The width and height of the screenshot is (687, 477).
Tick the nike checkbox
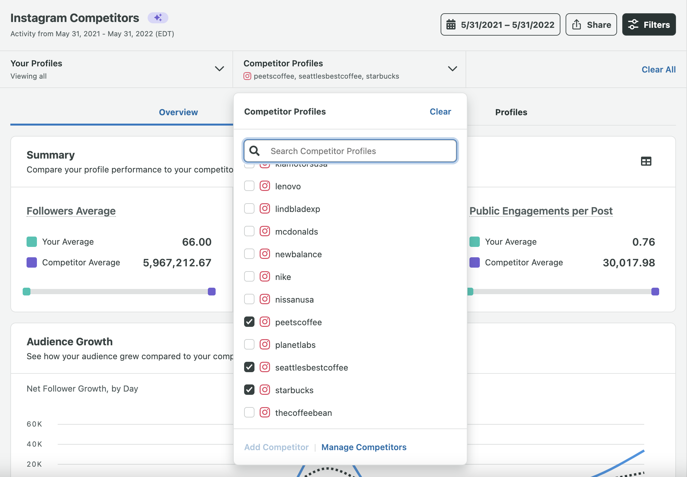249,277
